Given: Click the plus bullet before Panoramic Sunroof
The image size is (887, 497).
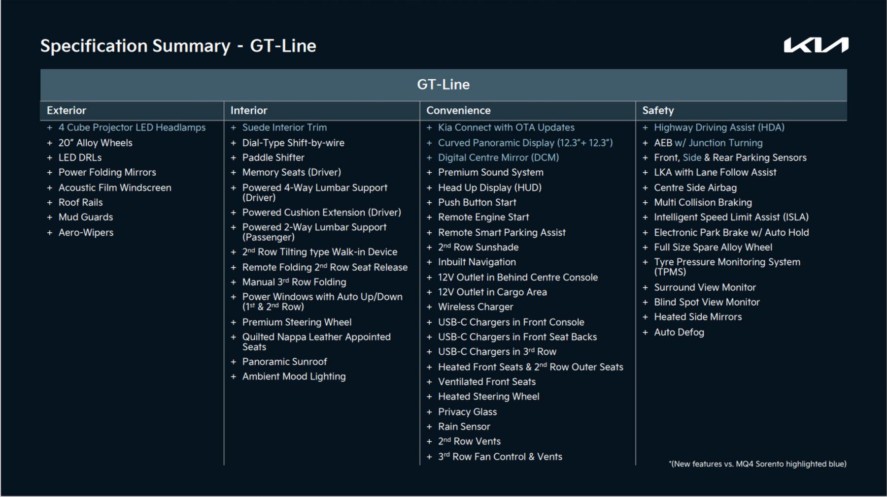Looking at the screenshot, I should tap(234, 362).
